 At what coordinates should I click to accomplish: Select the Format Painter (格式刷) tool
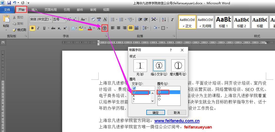19,30
